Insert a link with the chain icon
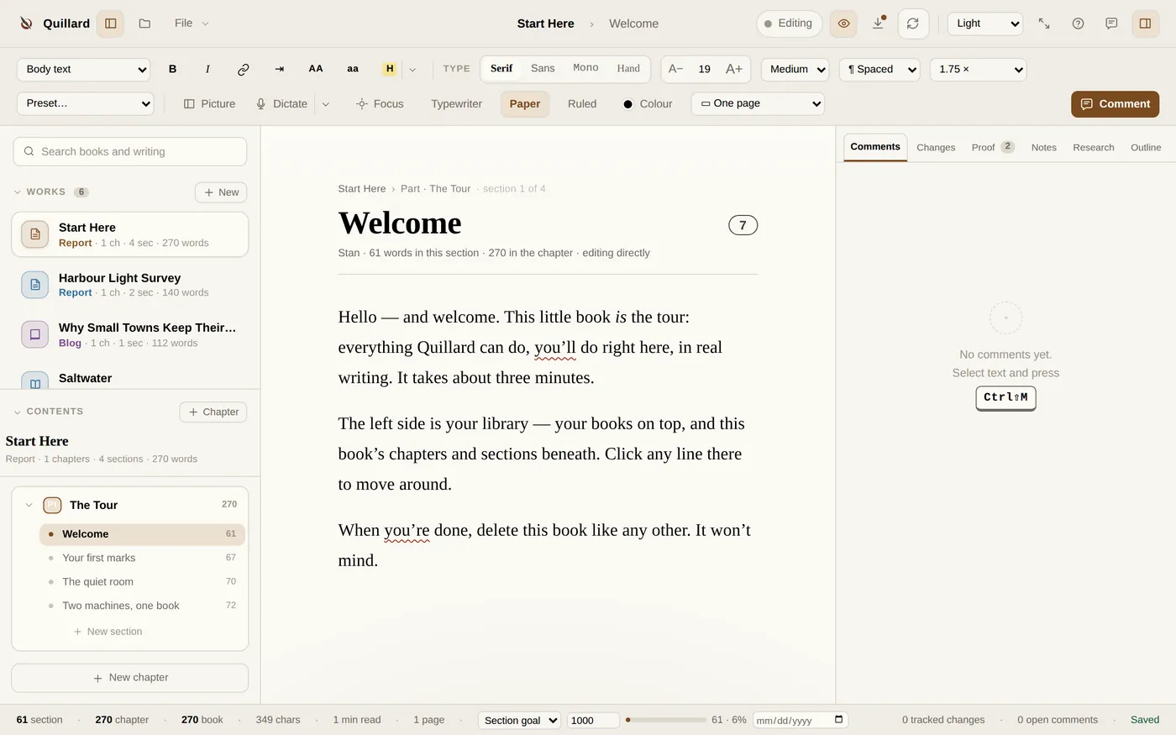Viewport: 1176px width, 735px height. [244, 69]
